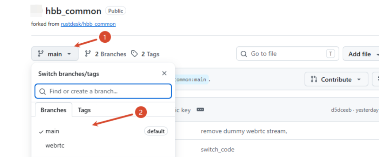Select the webrtc branch

[x=103, y=145]
